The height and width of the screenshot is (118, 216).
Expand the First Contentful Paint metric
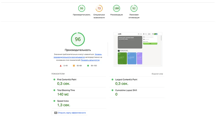79,82
